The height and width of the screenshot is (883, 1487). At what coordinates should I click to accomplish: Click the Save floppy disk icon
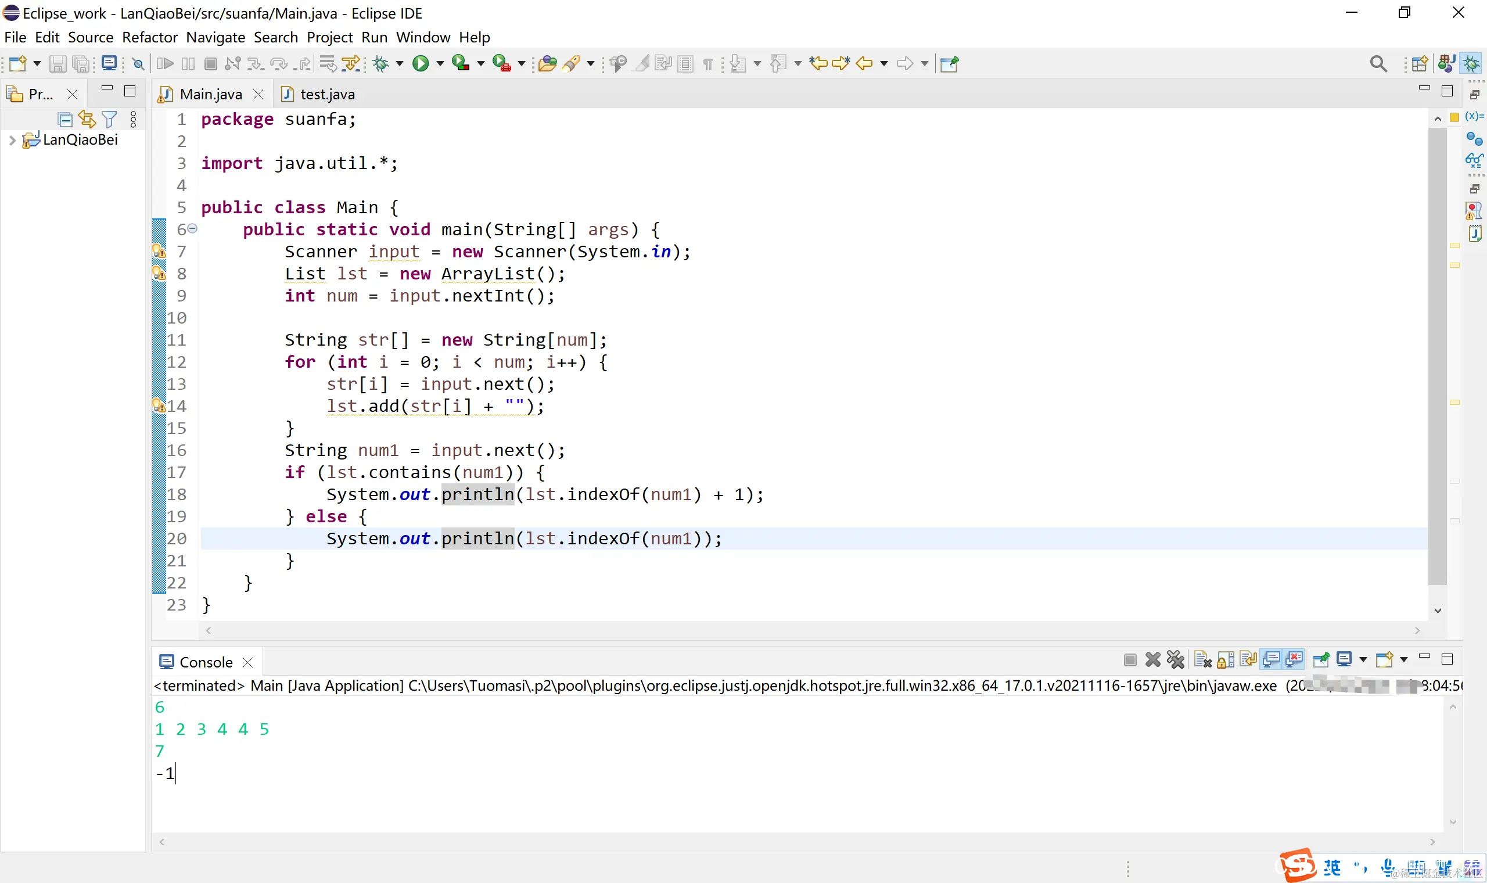tap(57, 63)
